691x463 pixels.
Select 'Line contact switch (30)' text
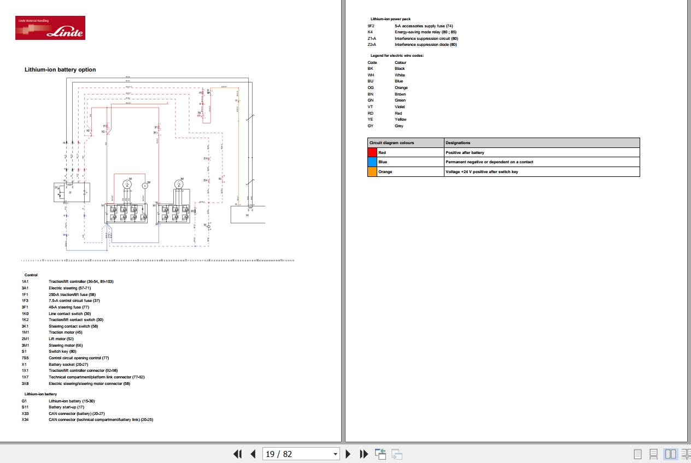[x=70, y=313]
